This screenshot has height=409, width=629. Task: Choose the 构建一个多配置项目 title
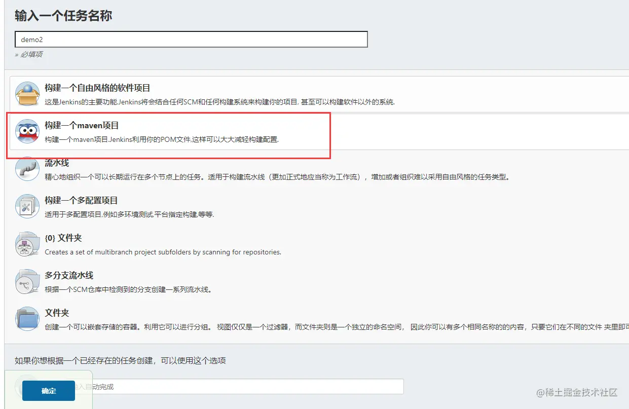(x=81, y=201)
